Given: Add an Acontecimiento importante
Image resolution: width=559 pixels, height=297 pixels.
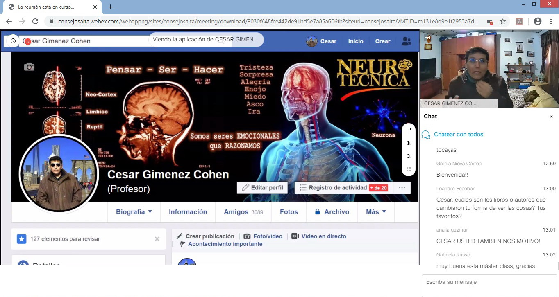Looking at the screenshot, I should pyautogui.click(x=221, y=244).
